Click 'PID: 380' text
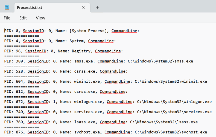Viewport: 216px width, 137px height. [x=13, y=61]
